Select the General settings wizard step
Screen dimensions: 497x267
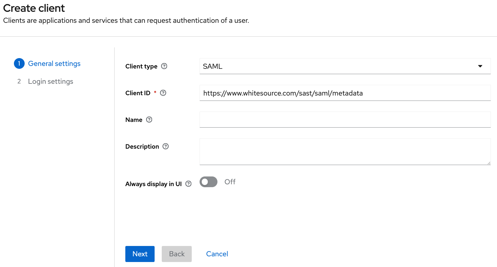pyautogui.click(x=54, y=64)
